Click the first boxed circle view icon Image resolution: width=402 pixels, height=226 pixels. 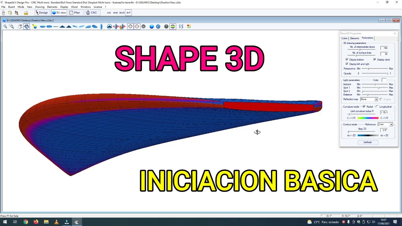pos(130,27)
